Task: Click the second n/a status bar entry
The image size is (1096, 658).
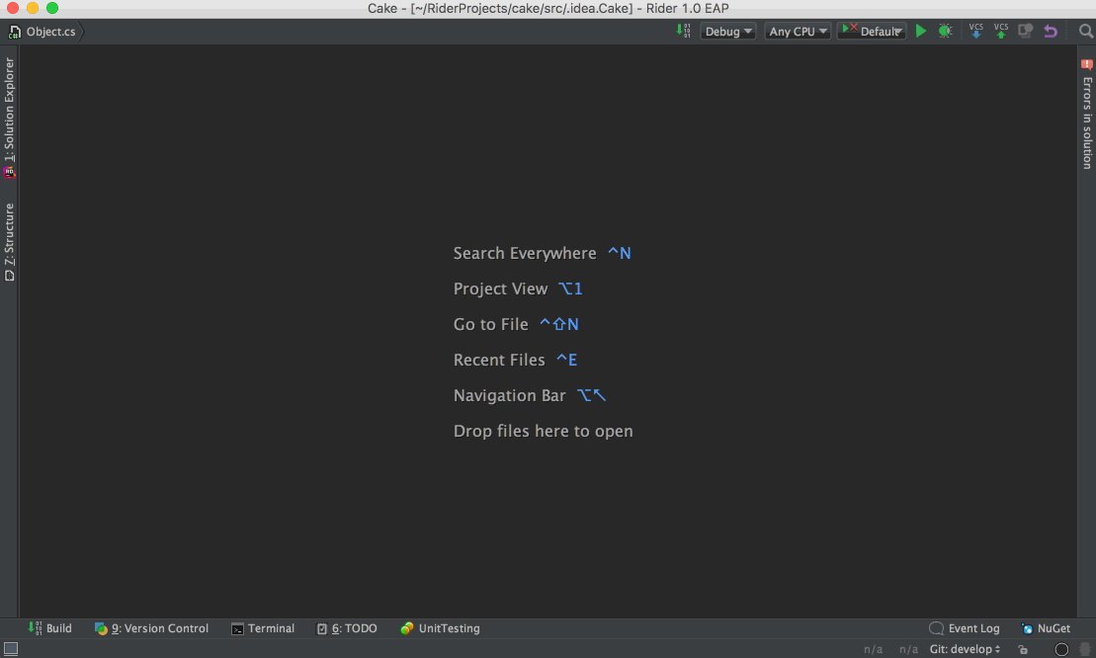Action: point(908,649)
